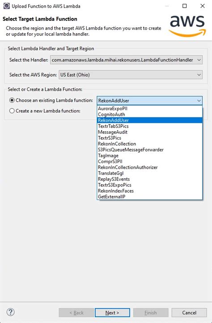Click the Next > button

[112, 313]
